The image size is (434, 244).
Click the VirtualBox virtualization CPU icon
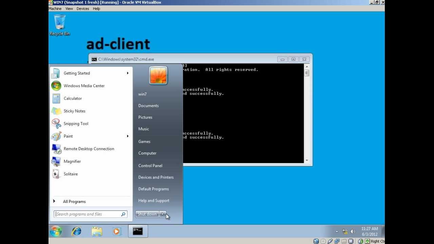(x=351, y=241)
